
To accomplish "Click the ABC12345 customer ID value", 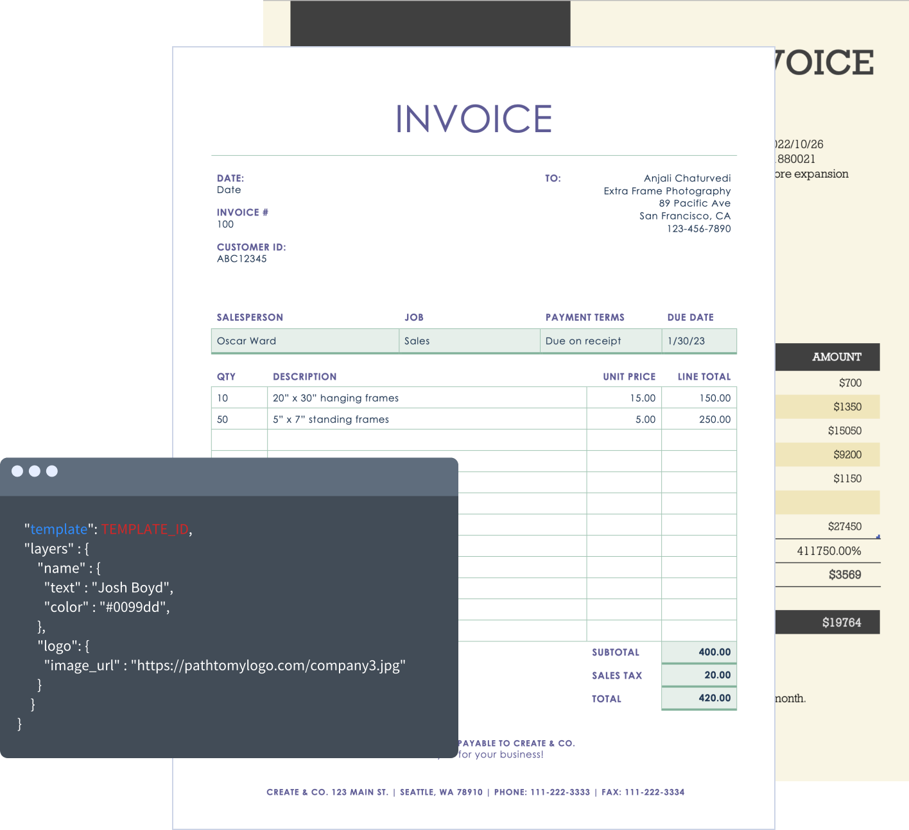I will [242, 259].
